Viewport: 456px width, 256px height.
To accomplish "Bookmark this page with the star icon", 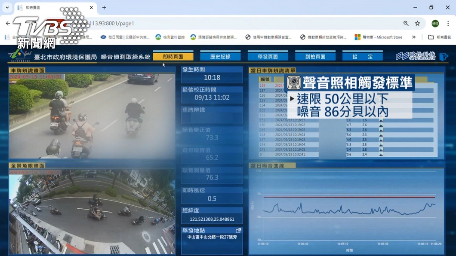I will click(x=418, y=24).
